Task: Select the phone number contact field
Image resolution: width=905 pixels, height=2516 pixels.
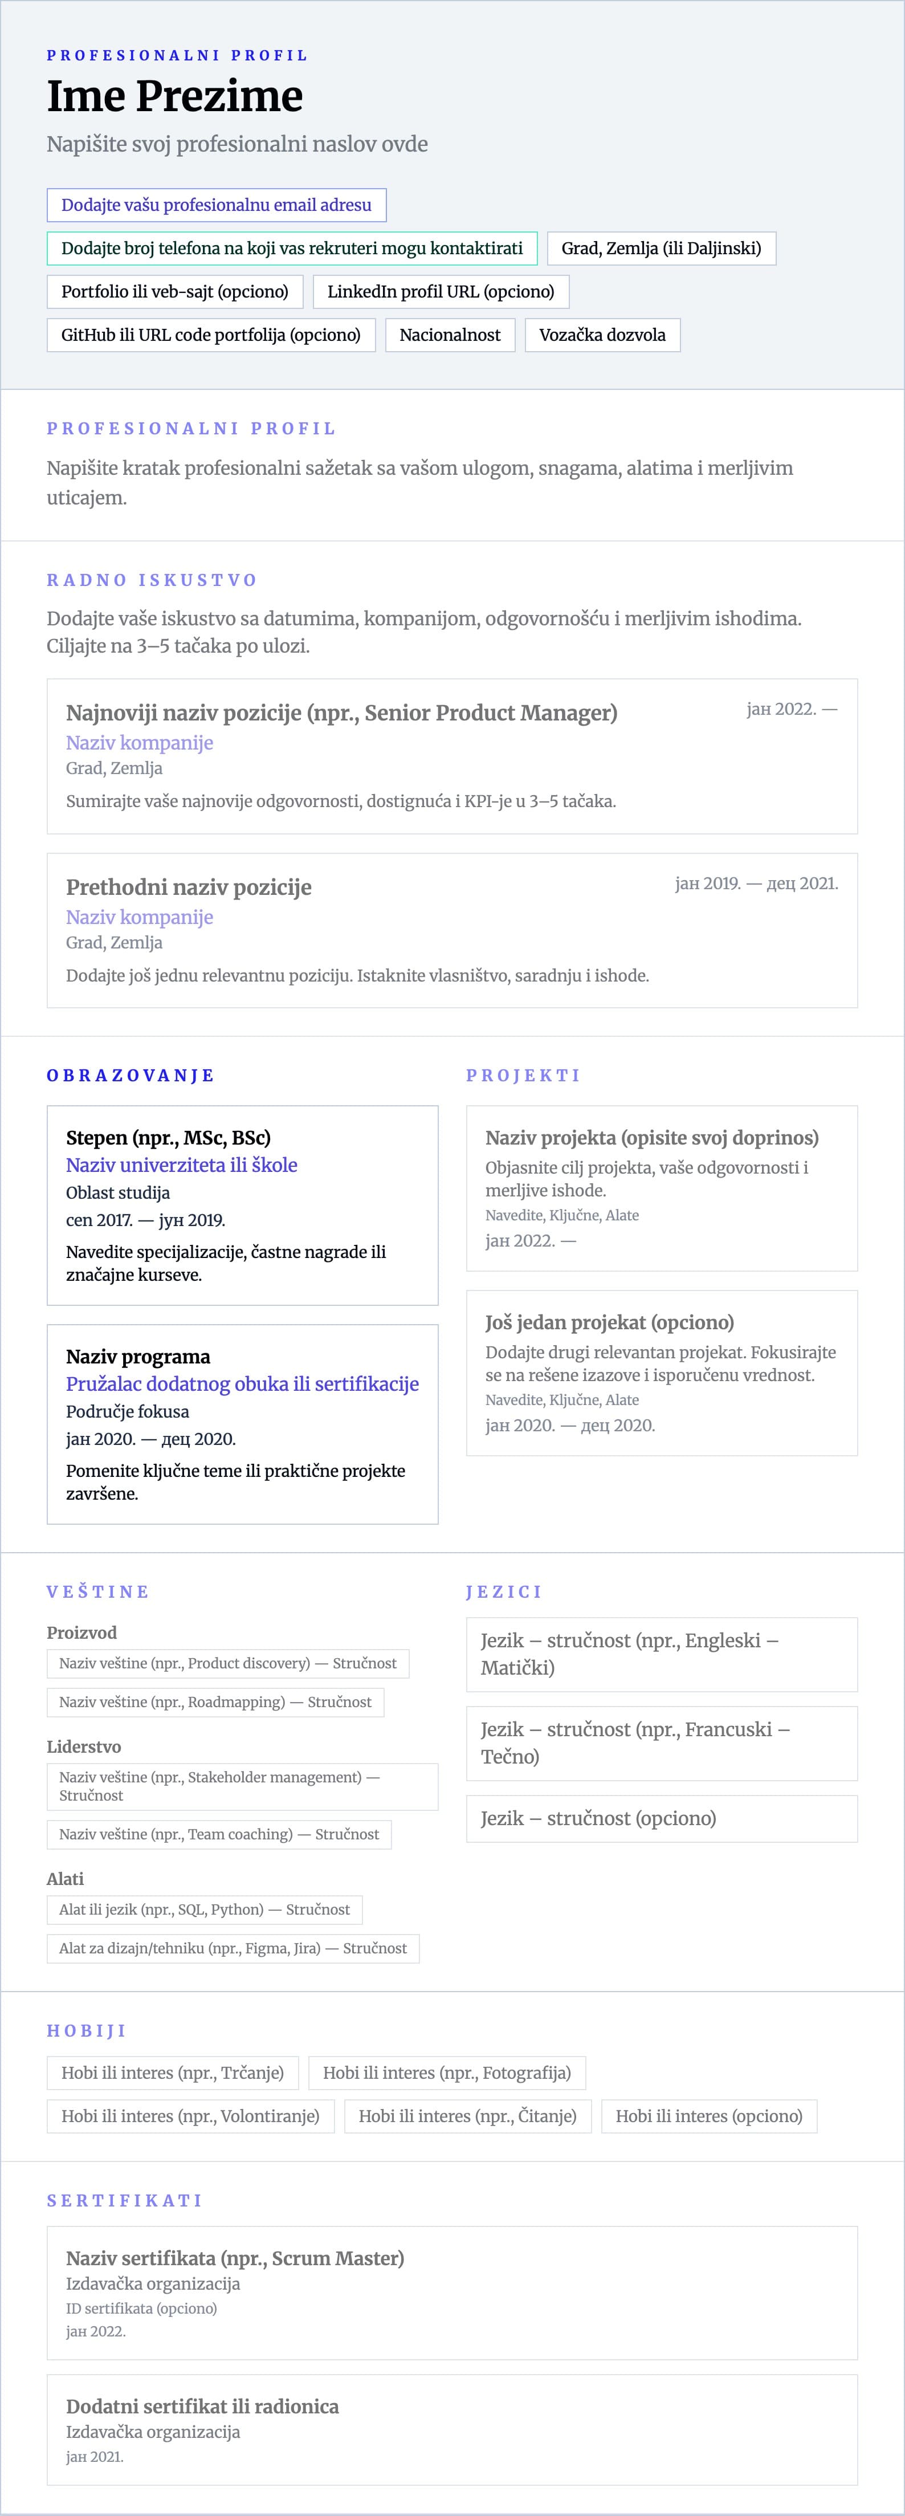Action: click(292, 248)
